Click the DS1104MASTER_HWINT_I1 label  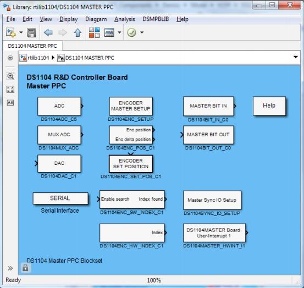tap(214, 246)
